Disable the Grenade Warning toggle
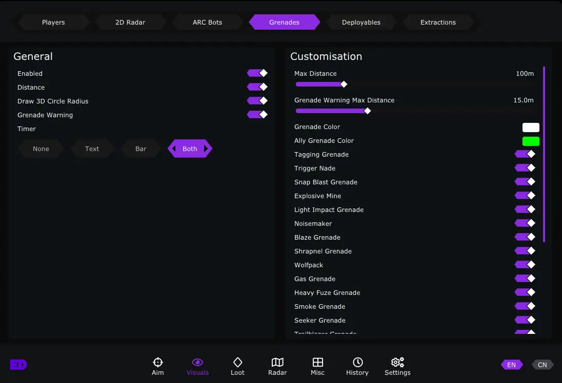Image resolution: width=562 pixels, height=383 pixels. [x=257, y=115]
